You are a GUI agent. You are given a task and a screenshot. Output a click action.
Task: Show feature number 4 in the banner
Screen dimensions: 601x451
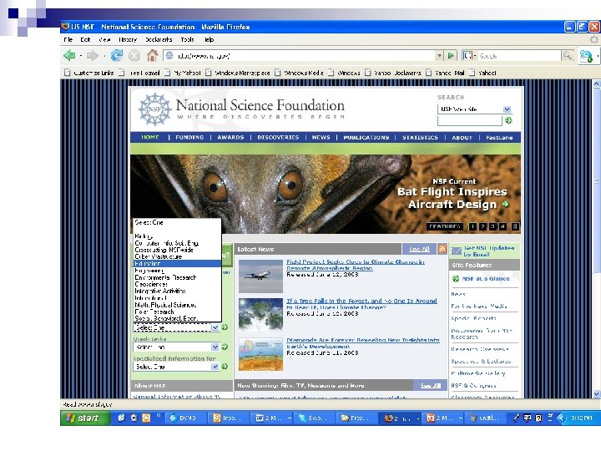pyautogui.click(x=503, y=226)
